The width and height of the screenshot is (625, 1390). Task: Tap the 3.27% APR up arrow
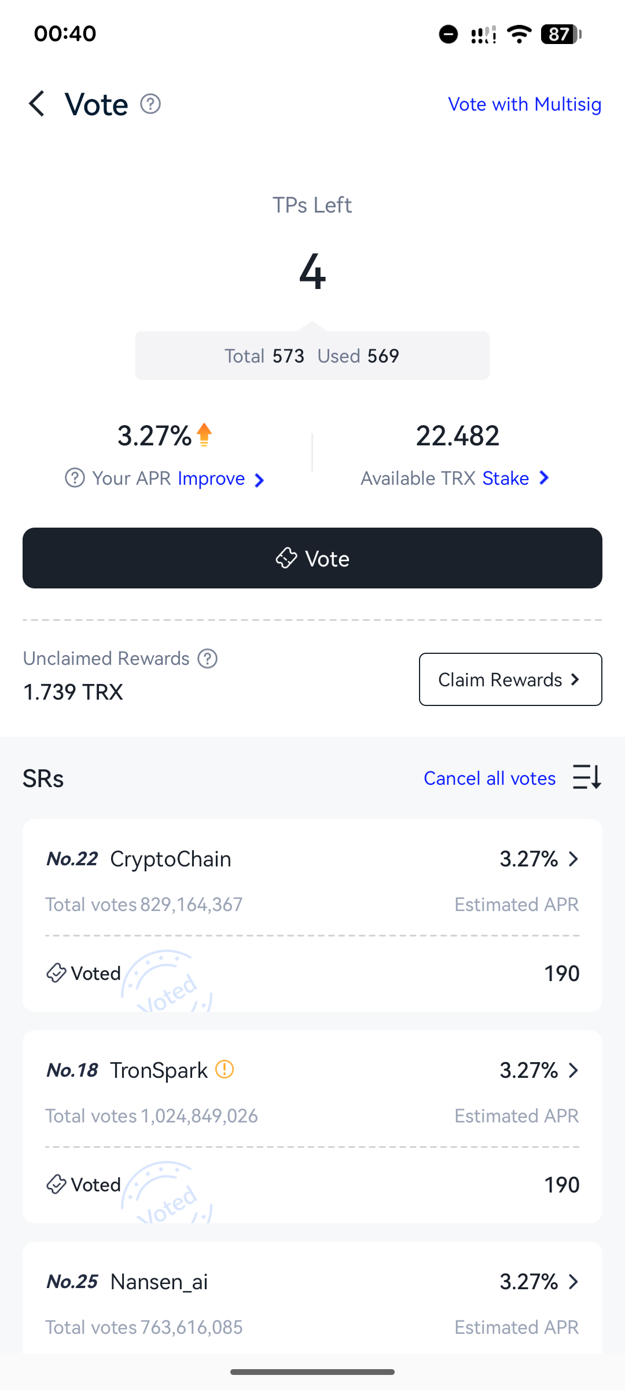pos(204,434)
